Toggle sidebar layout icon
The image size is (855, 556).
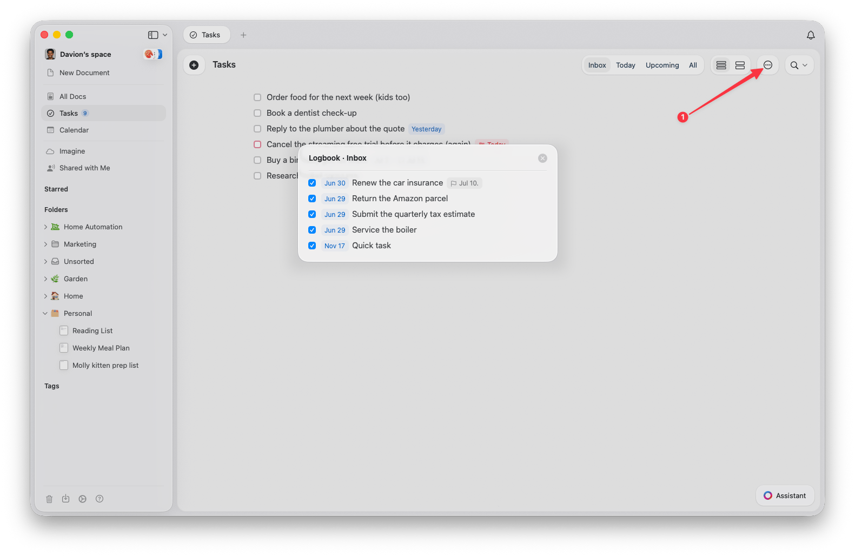coord(153,35)
